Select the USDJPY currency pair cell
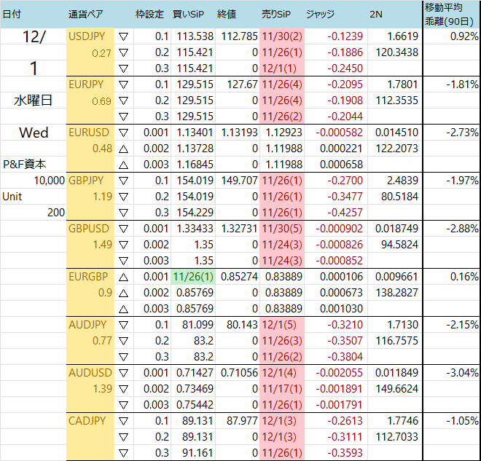 (x=87, y=36)
